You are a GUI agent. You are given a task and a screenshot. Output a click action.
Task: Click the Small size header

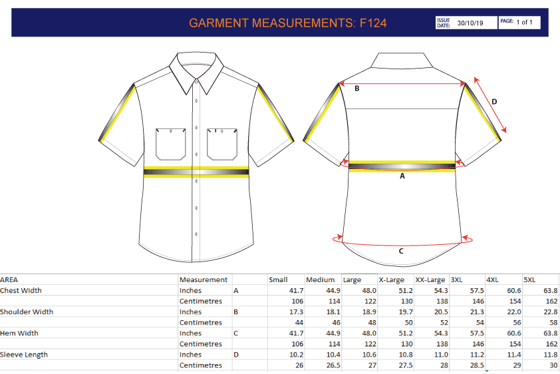[279, 280]
